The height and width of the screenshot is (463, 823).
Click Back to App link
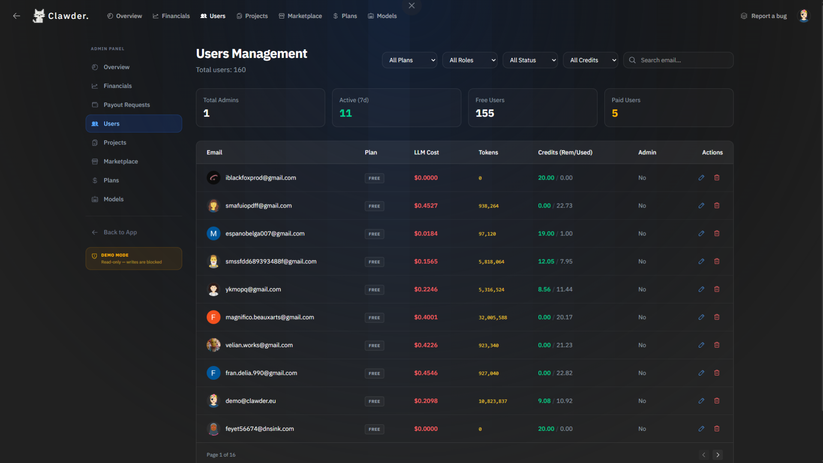[114, 232]
